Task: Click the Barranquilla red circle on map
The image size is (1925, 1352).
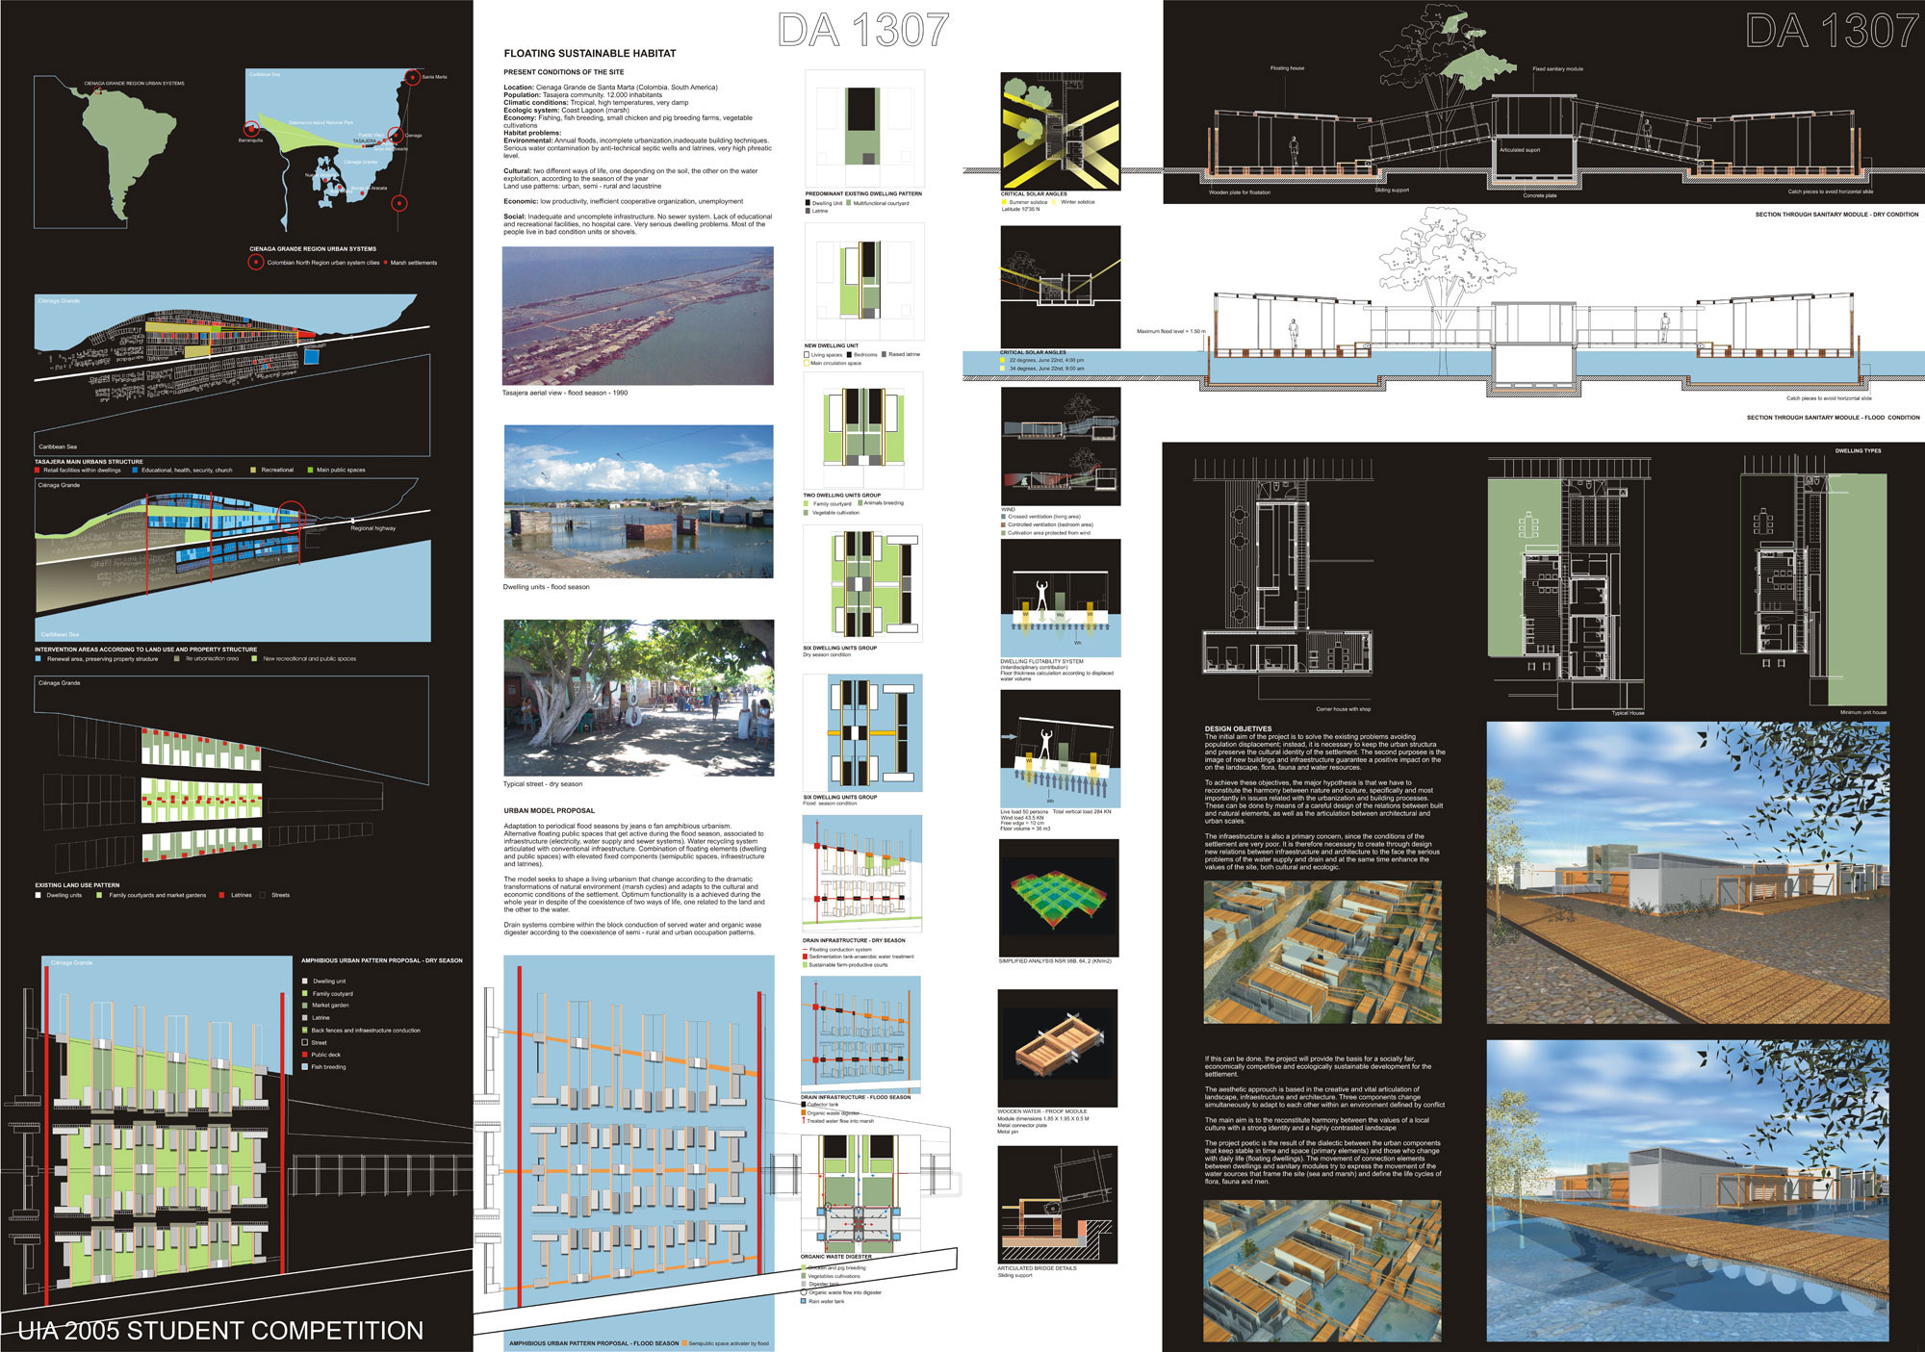Action: point(252,128)
